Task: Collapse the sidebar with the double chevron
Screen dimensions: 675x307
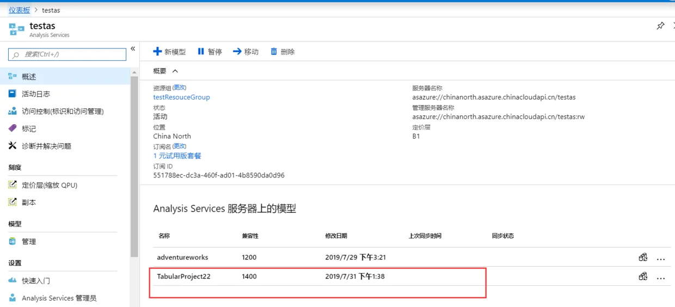Action: 133,48
